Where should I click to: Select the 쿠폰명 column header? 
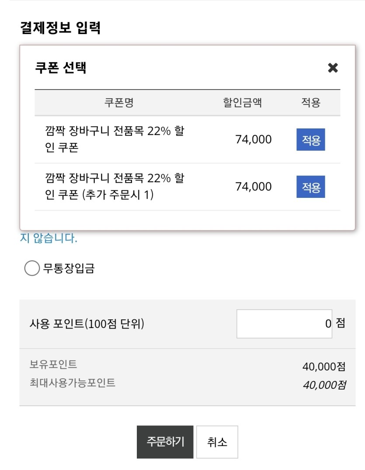pos(119,103)
